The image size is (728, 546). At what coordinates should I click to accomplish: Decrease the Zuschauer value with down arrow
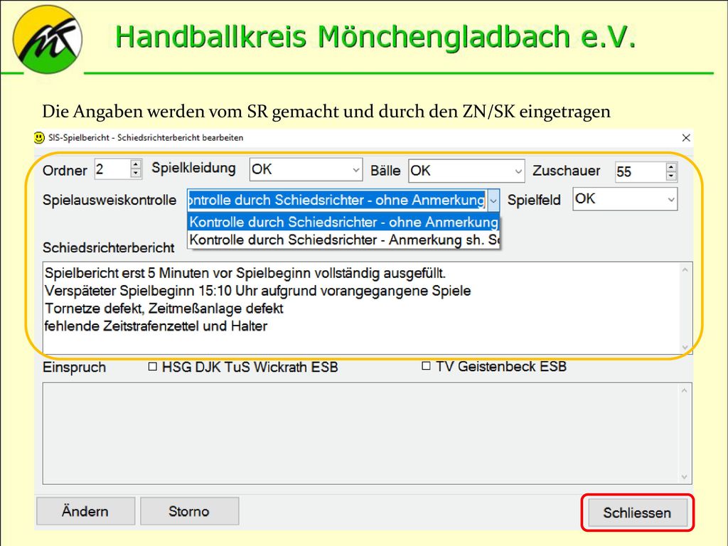pos(671,176)
